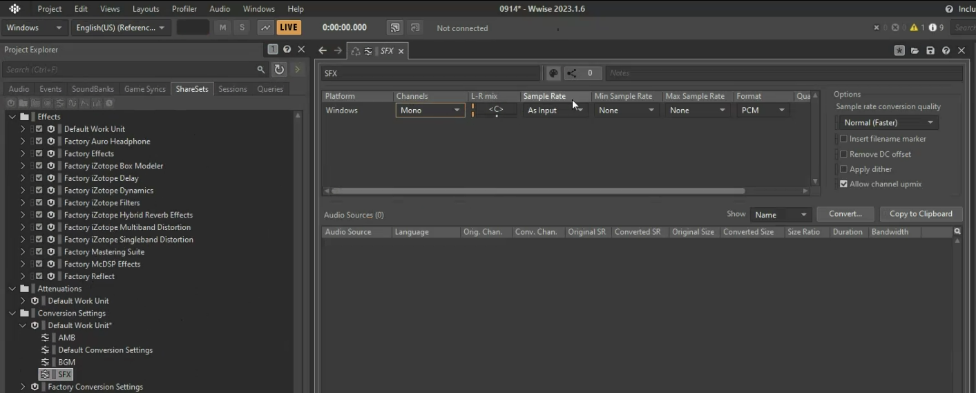Click the Audio Source column header

click(x=357, y=232)
